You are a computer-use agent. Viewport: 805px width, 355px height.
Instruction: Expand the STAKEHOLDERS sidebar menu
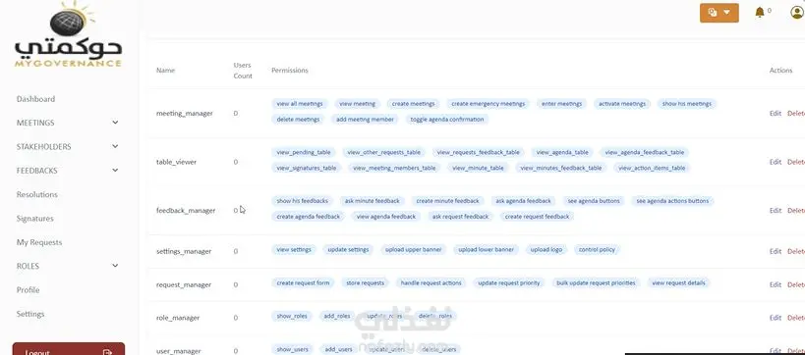pos(67,146)
